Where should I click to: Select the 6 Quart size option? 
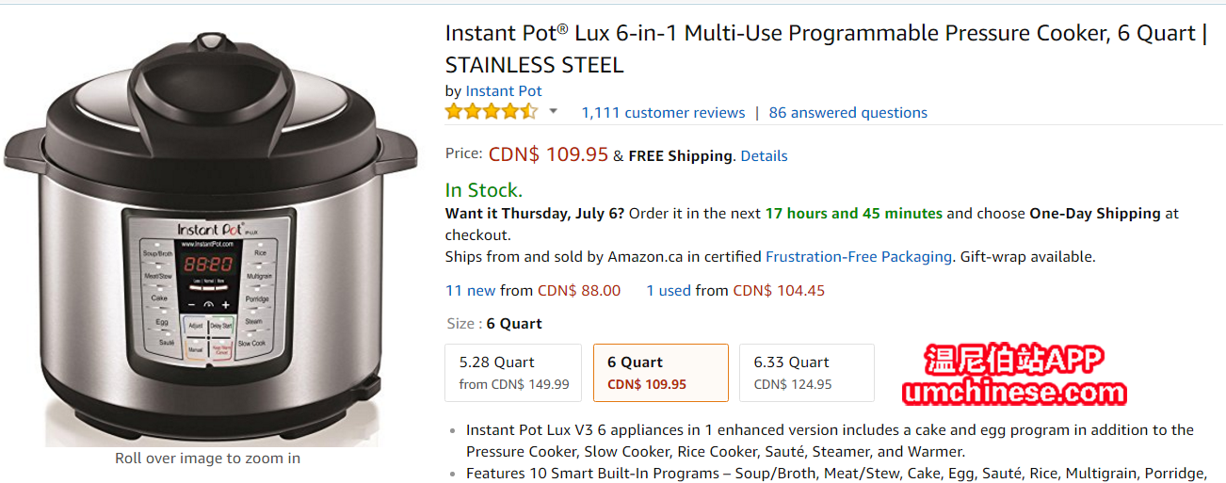pos(660,372)
